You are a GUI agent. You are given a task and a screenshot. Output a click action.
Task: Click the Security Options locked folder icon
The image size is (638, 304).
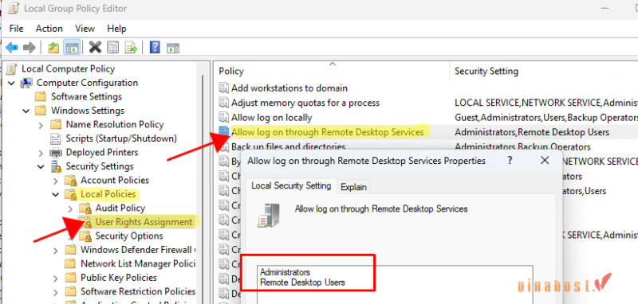[x=85, y=236]
